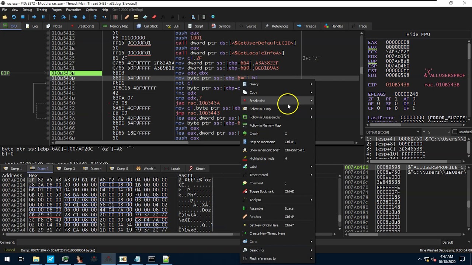
Task: Open the Watch 1 tab
Action: coord(146,169)
